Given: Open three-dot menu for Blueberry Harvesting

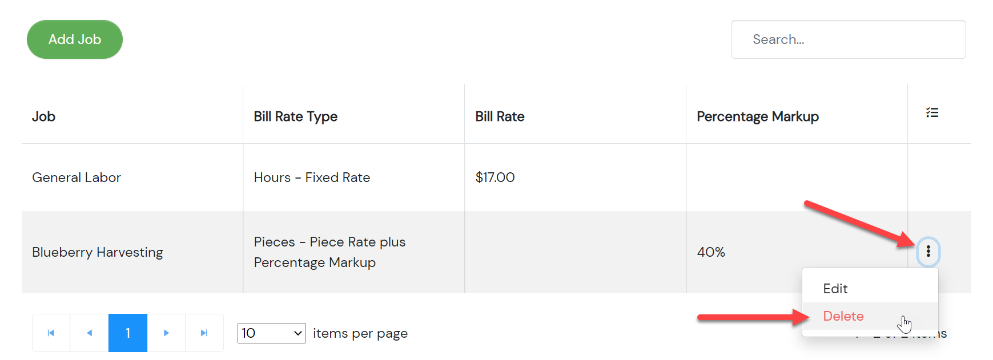Looking at the screenshot, I should pyautogui.click(x=928, y=251).
